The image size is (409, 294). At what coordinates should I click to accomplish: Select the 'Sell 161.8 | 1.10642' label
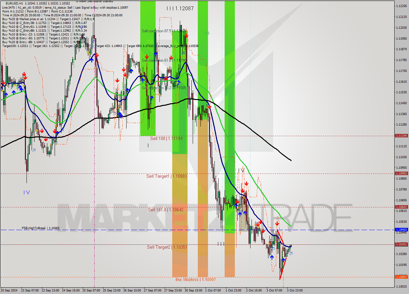pos(166,210)
